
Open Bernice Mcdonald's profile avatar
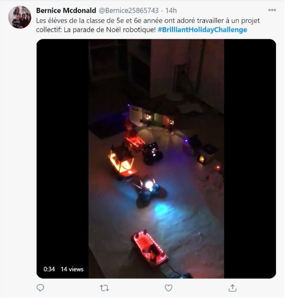[20, 17]
